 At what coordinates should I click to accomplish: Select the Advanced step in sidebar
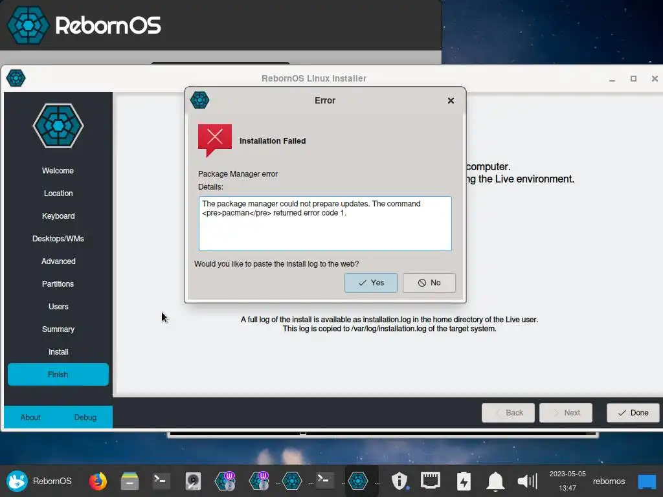pos(58,261)
